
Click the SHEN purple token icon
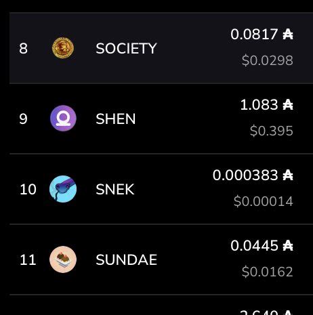point(63,119)
